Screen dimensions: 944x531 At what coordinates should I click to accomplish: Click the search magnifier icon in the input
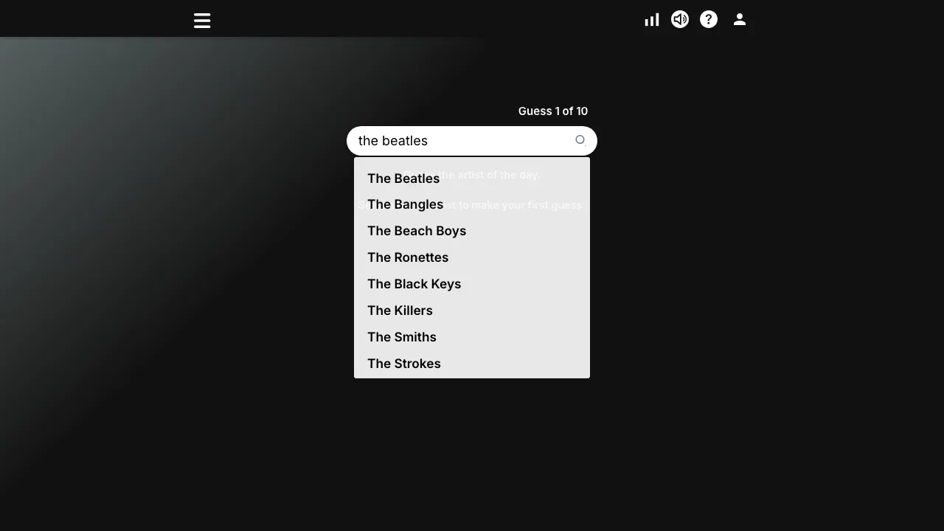click(580, 140)
